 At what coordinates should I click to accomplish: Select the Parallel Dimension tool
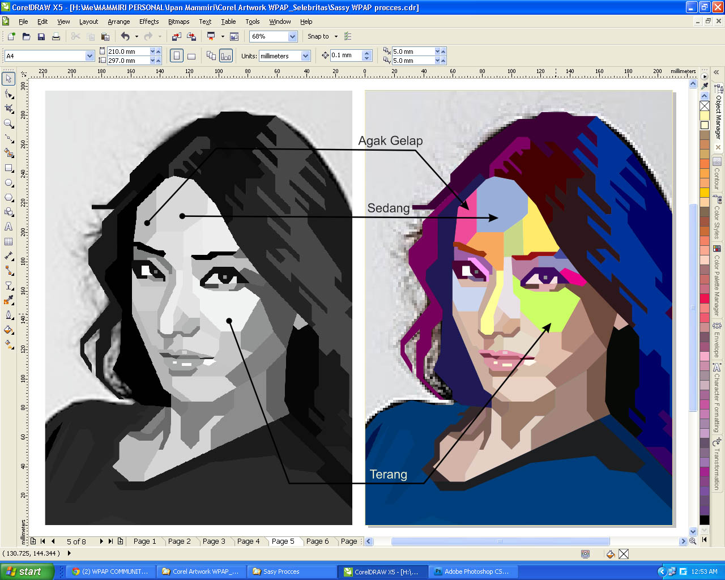point(8,256)
